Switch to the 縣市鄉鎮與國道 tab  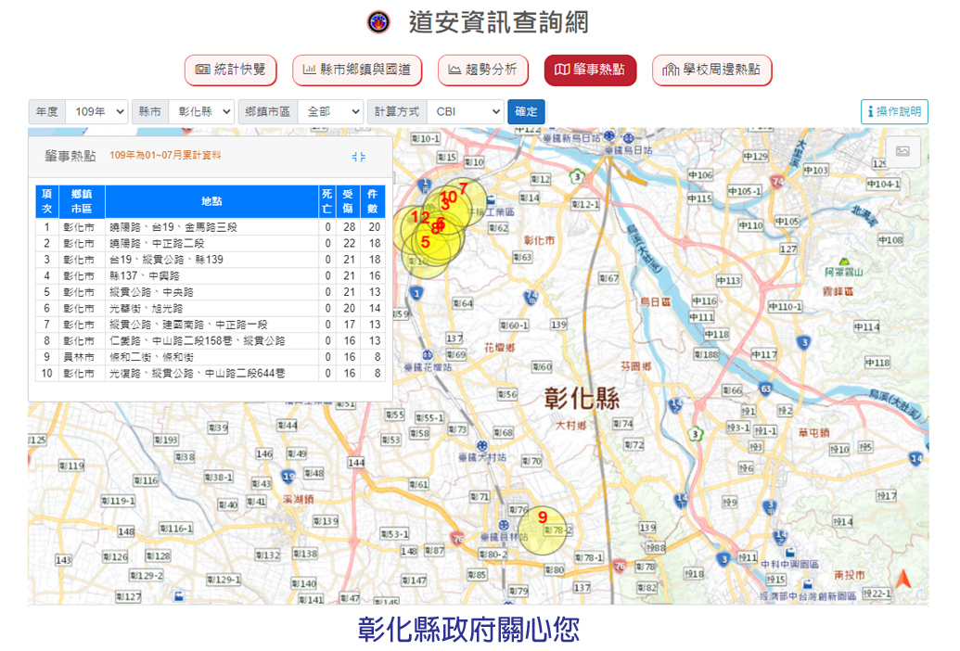coord(357,70)
